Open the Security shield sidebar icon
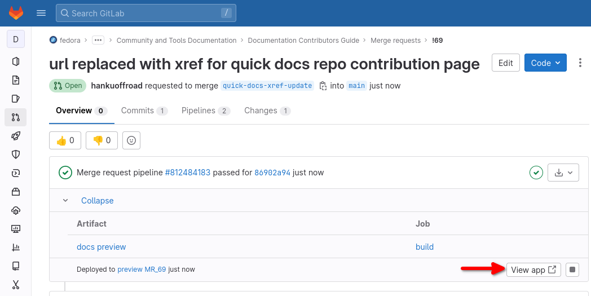This screenshot has width=591, height=296. 16,154
